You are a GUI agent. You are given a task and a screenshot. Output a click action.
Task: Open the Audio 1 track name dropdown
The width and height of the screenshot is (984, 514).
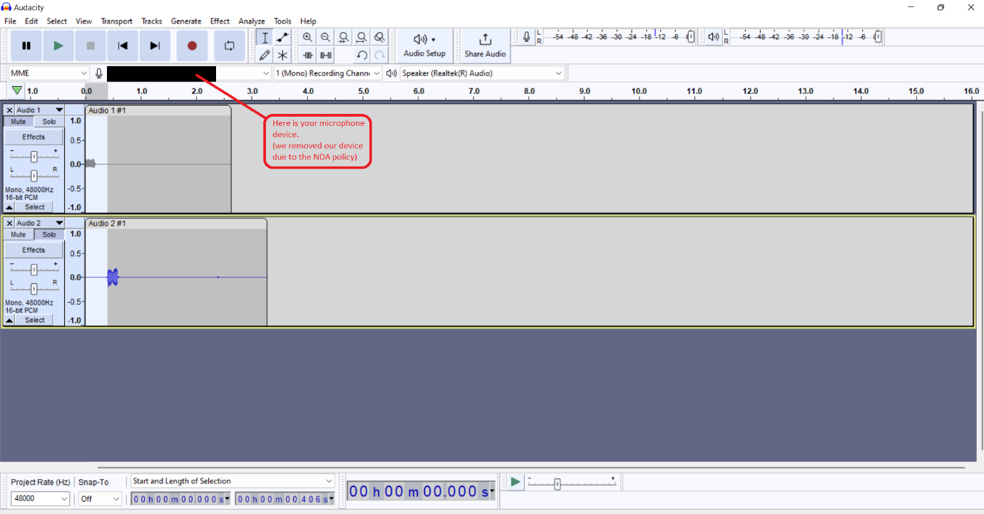pyautogui.click(x=40, y=110)
